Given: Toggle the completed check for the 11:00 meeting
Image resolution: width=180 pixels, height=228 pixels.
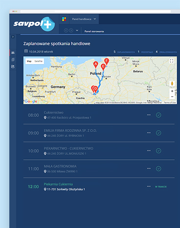Looking at the screenshot, I should (158, 169).
